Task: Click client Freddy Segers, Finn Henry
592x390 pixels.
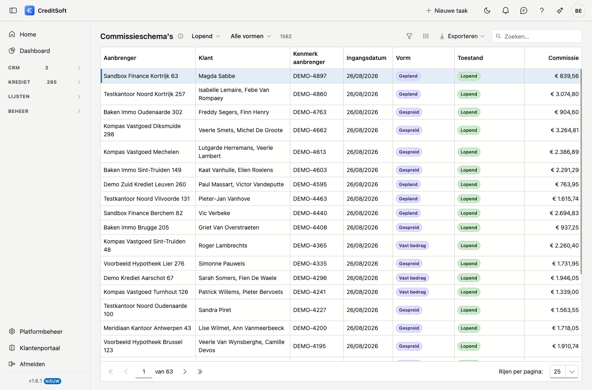Action: click(x=234, y=112)
